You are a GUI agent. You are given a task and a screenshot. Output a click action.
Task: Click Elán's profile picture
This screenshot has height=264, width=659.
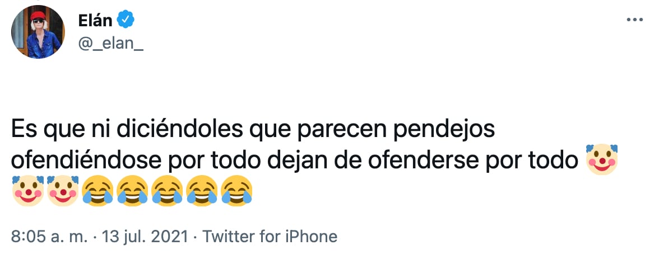click(x=38, y=32)
